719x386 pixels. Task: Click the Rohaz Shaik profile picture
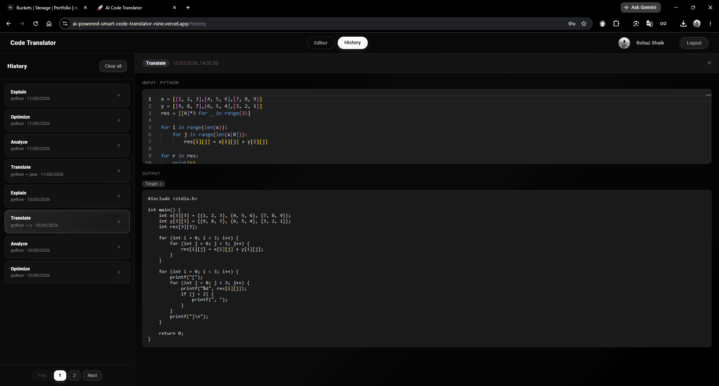pyautogui.click(x=624, y=43)
